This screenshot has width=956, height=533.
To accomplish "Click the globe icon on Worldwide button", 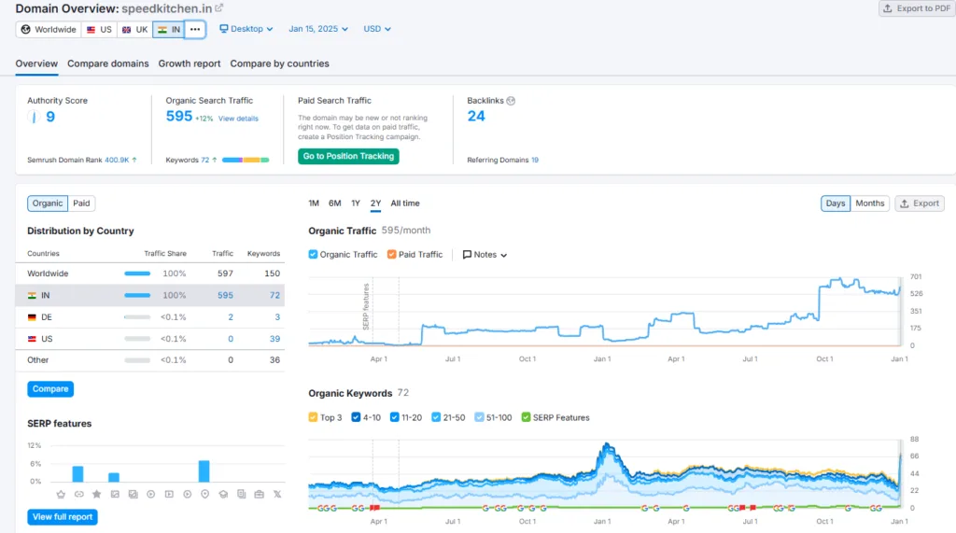I will [25, 29].
